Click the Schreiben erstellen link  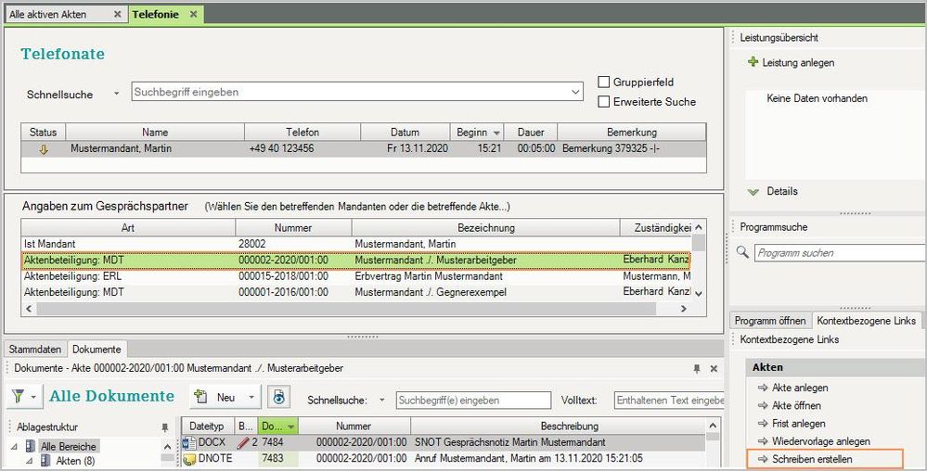[x=812, y=459]
